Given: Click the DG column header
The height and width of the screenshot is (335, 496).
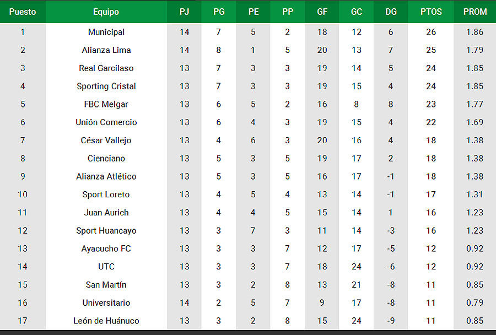Looking at the screenshot, I should [x=391, y=12].
